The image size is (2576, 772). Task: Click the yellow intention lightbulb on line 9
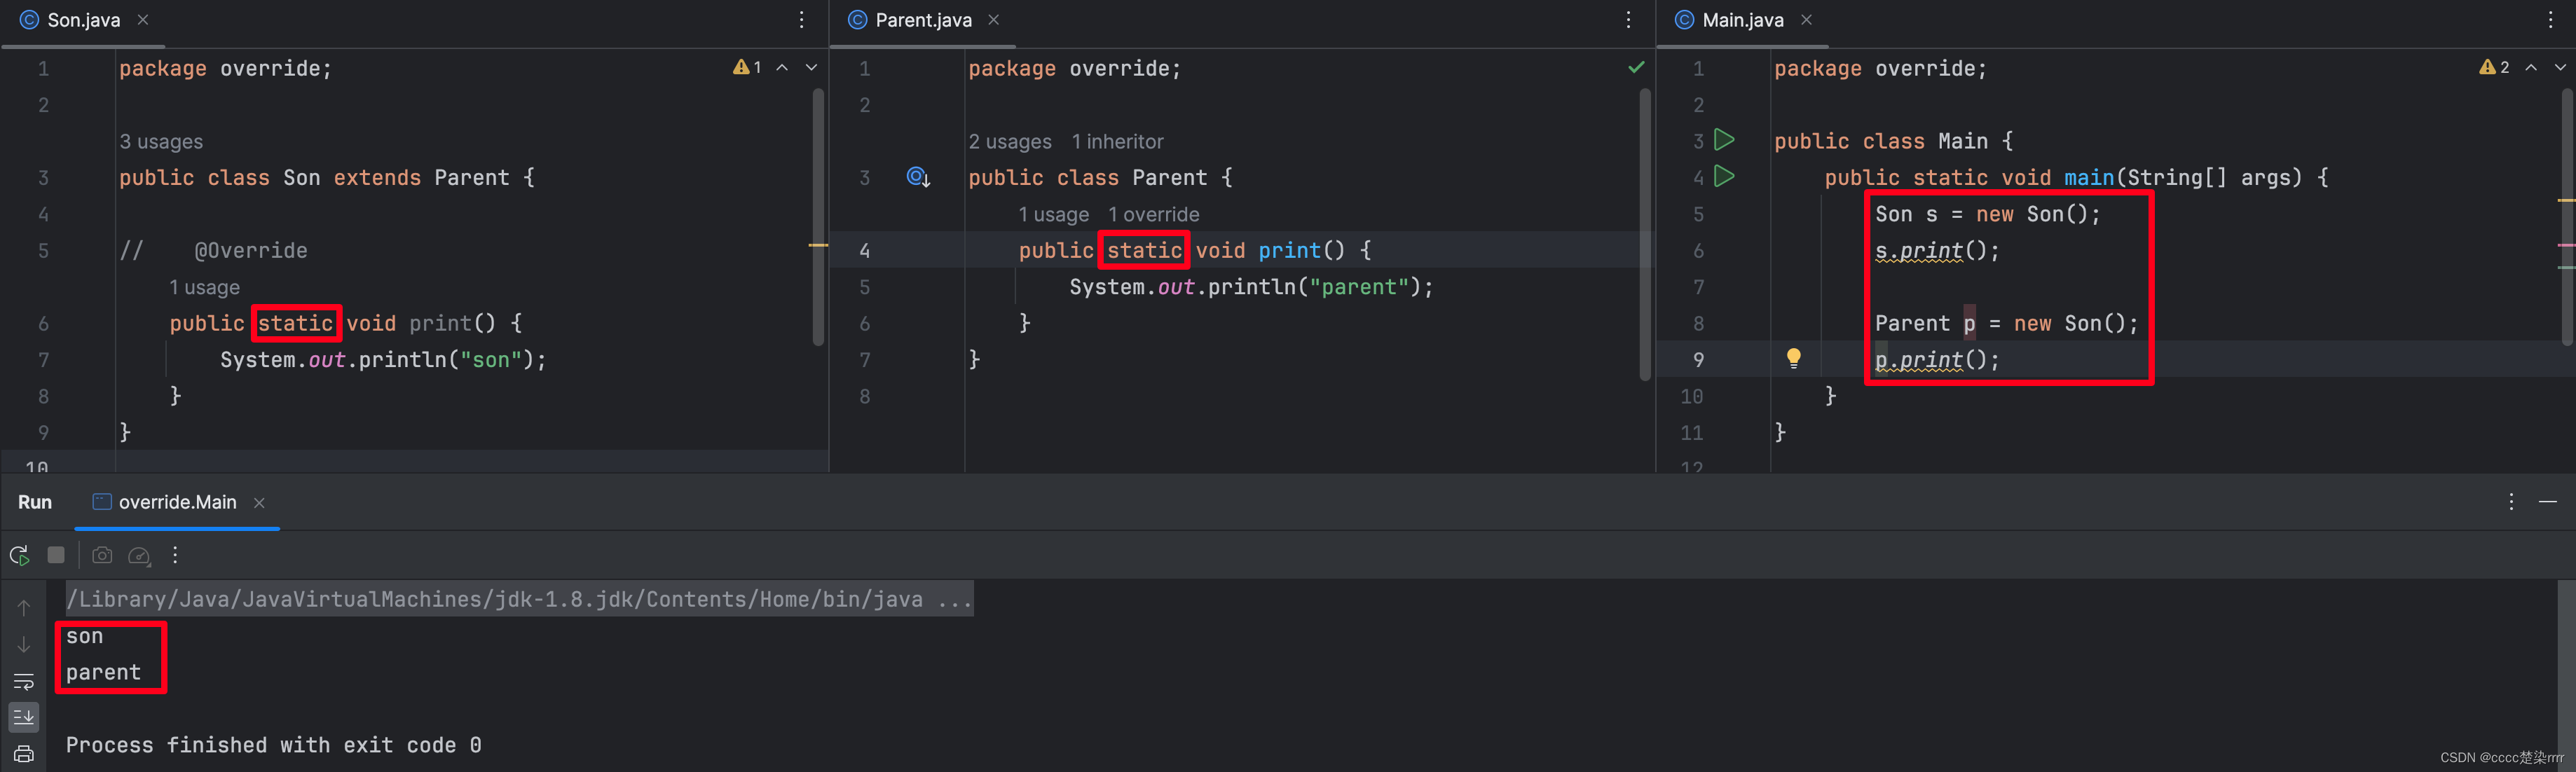(1793, 358)
